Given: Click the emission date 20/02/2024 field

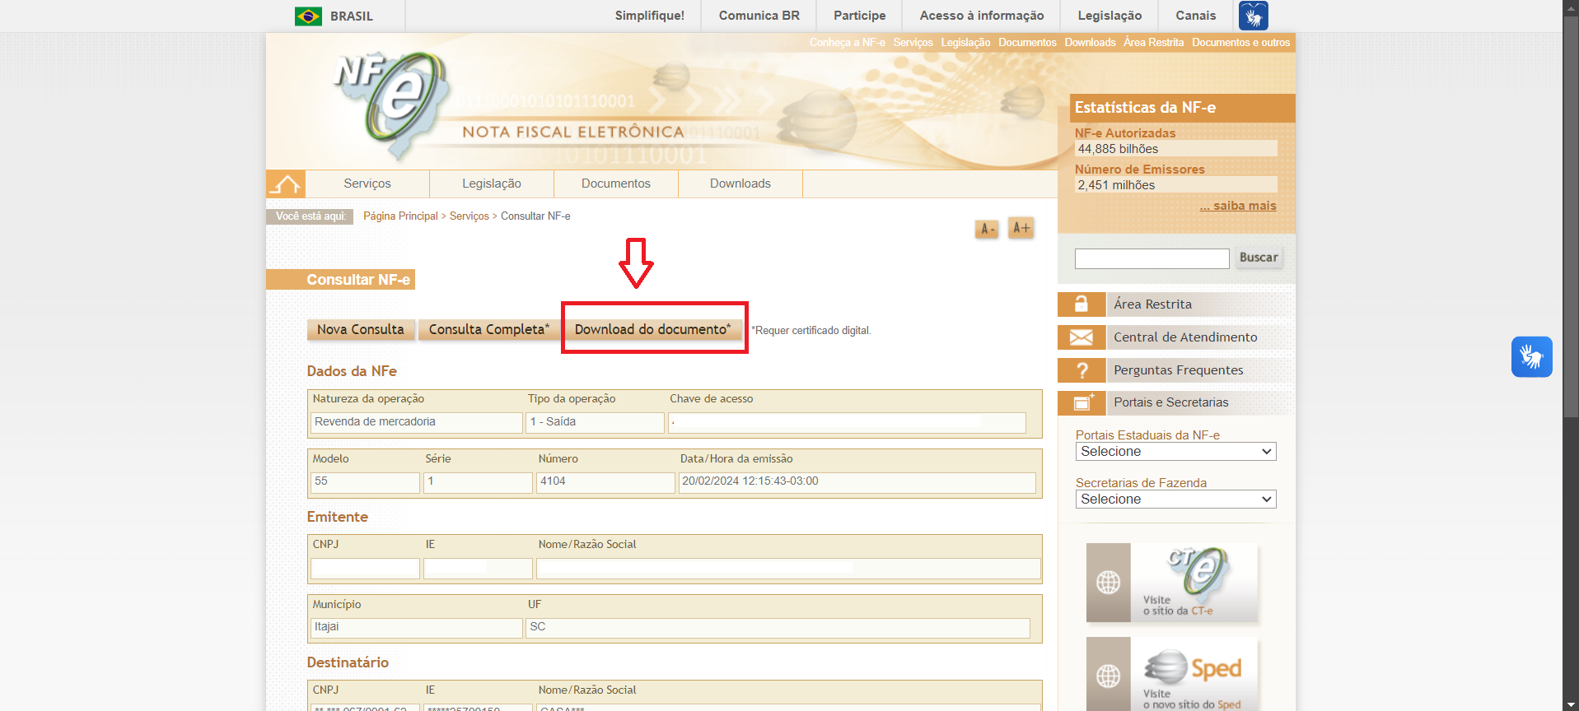Looking at the screenshot, I should [857, 482].
